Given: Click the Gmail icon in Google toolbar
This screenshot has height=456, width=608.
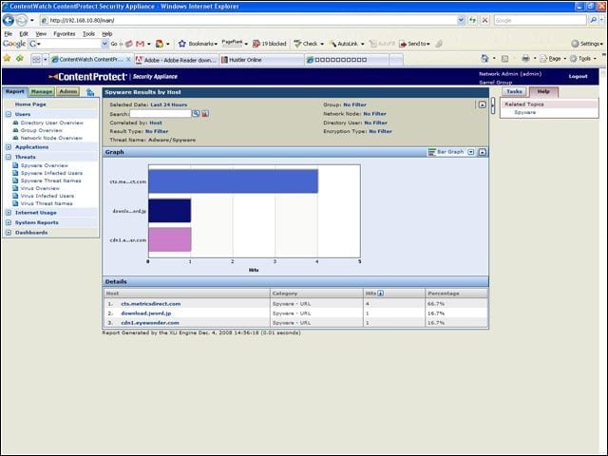Looking at the screenshot, I should coord(140,44).
